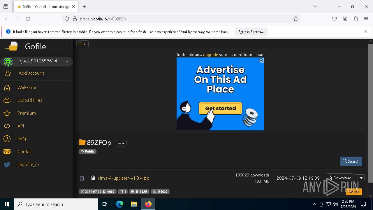Click the Windows Start button
This screenshot has height=210, width=373.
[x=7, y=204]
